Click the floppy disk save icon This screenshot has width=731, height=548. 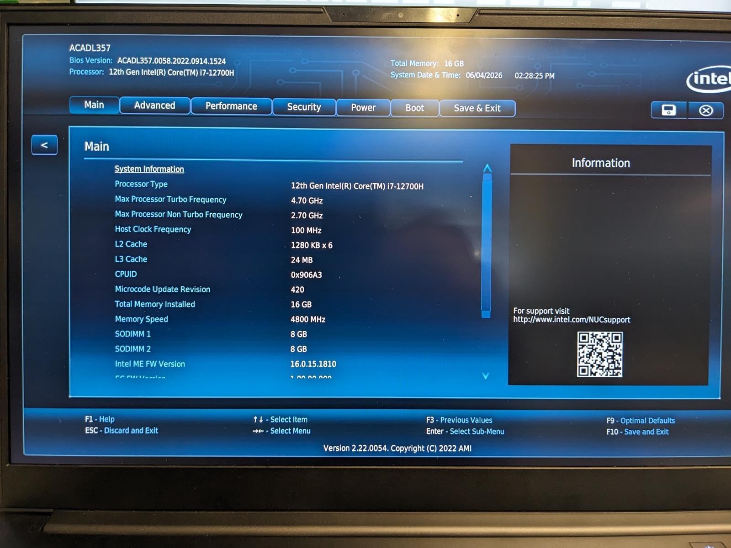pos(669,110)
